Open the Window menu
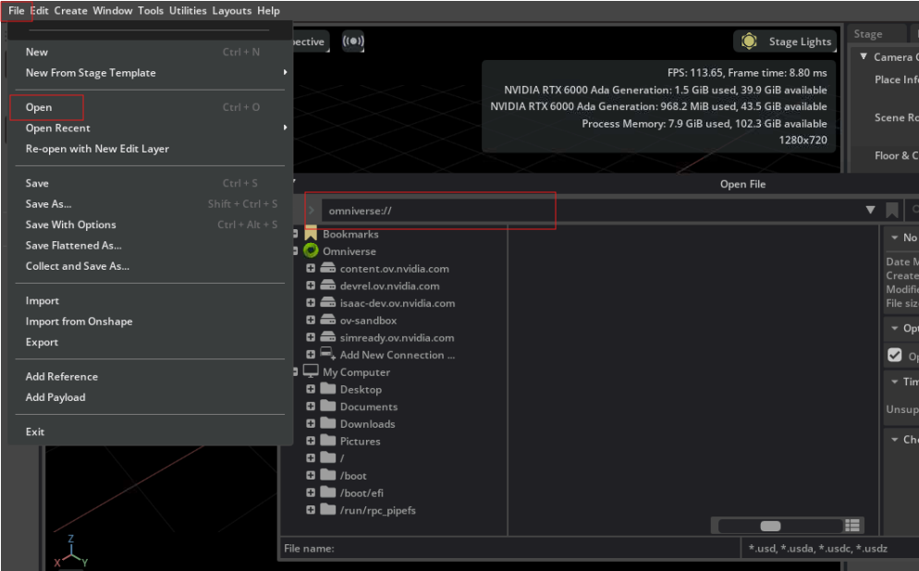 point(112,10)
